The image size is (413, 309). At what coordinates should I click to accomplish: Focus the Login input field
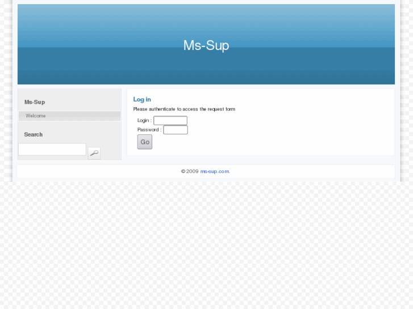170,120
